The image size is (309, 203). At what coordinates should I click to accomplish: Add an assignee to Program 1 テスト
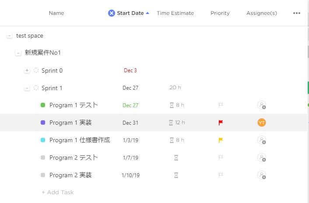262,105
